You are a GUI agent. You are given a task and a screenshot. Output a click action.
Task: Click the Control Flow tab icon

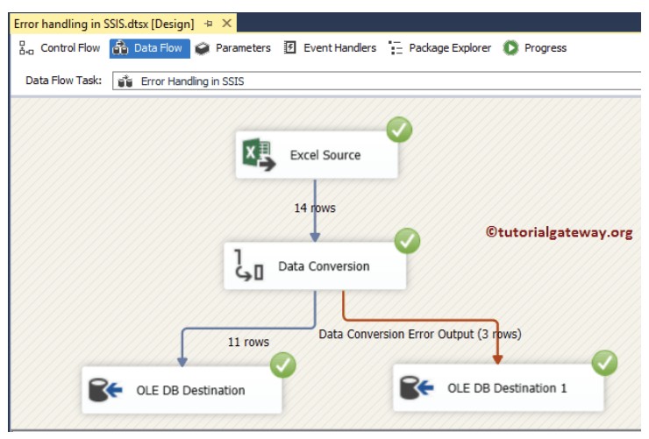point(26,48)
